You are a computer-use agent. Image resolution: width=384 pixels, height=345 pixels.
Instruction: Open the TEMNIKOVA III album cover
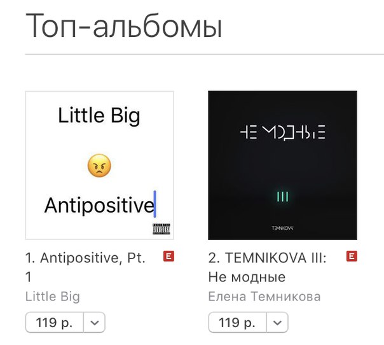click(x=283, y=165)
